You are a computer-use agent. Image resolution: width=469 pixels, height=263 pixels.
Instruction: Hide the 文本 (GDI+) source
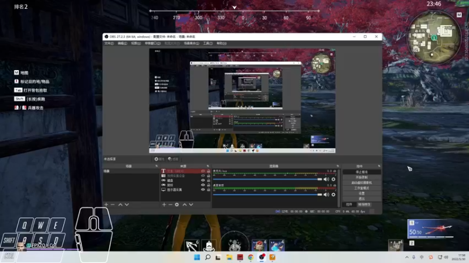203,171
